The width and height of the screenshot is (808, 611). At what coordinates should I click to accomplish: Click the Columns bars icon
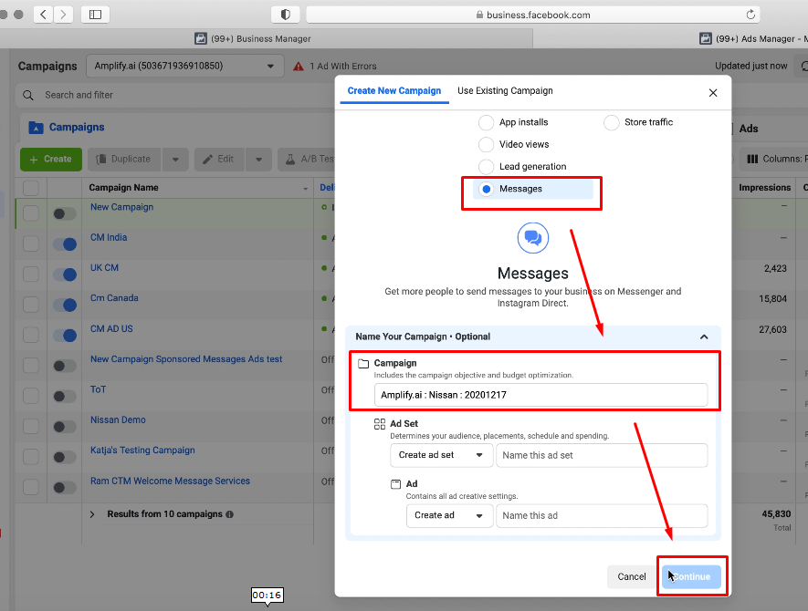pyautogui.click(x=752, y=159)
